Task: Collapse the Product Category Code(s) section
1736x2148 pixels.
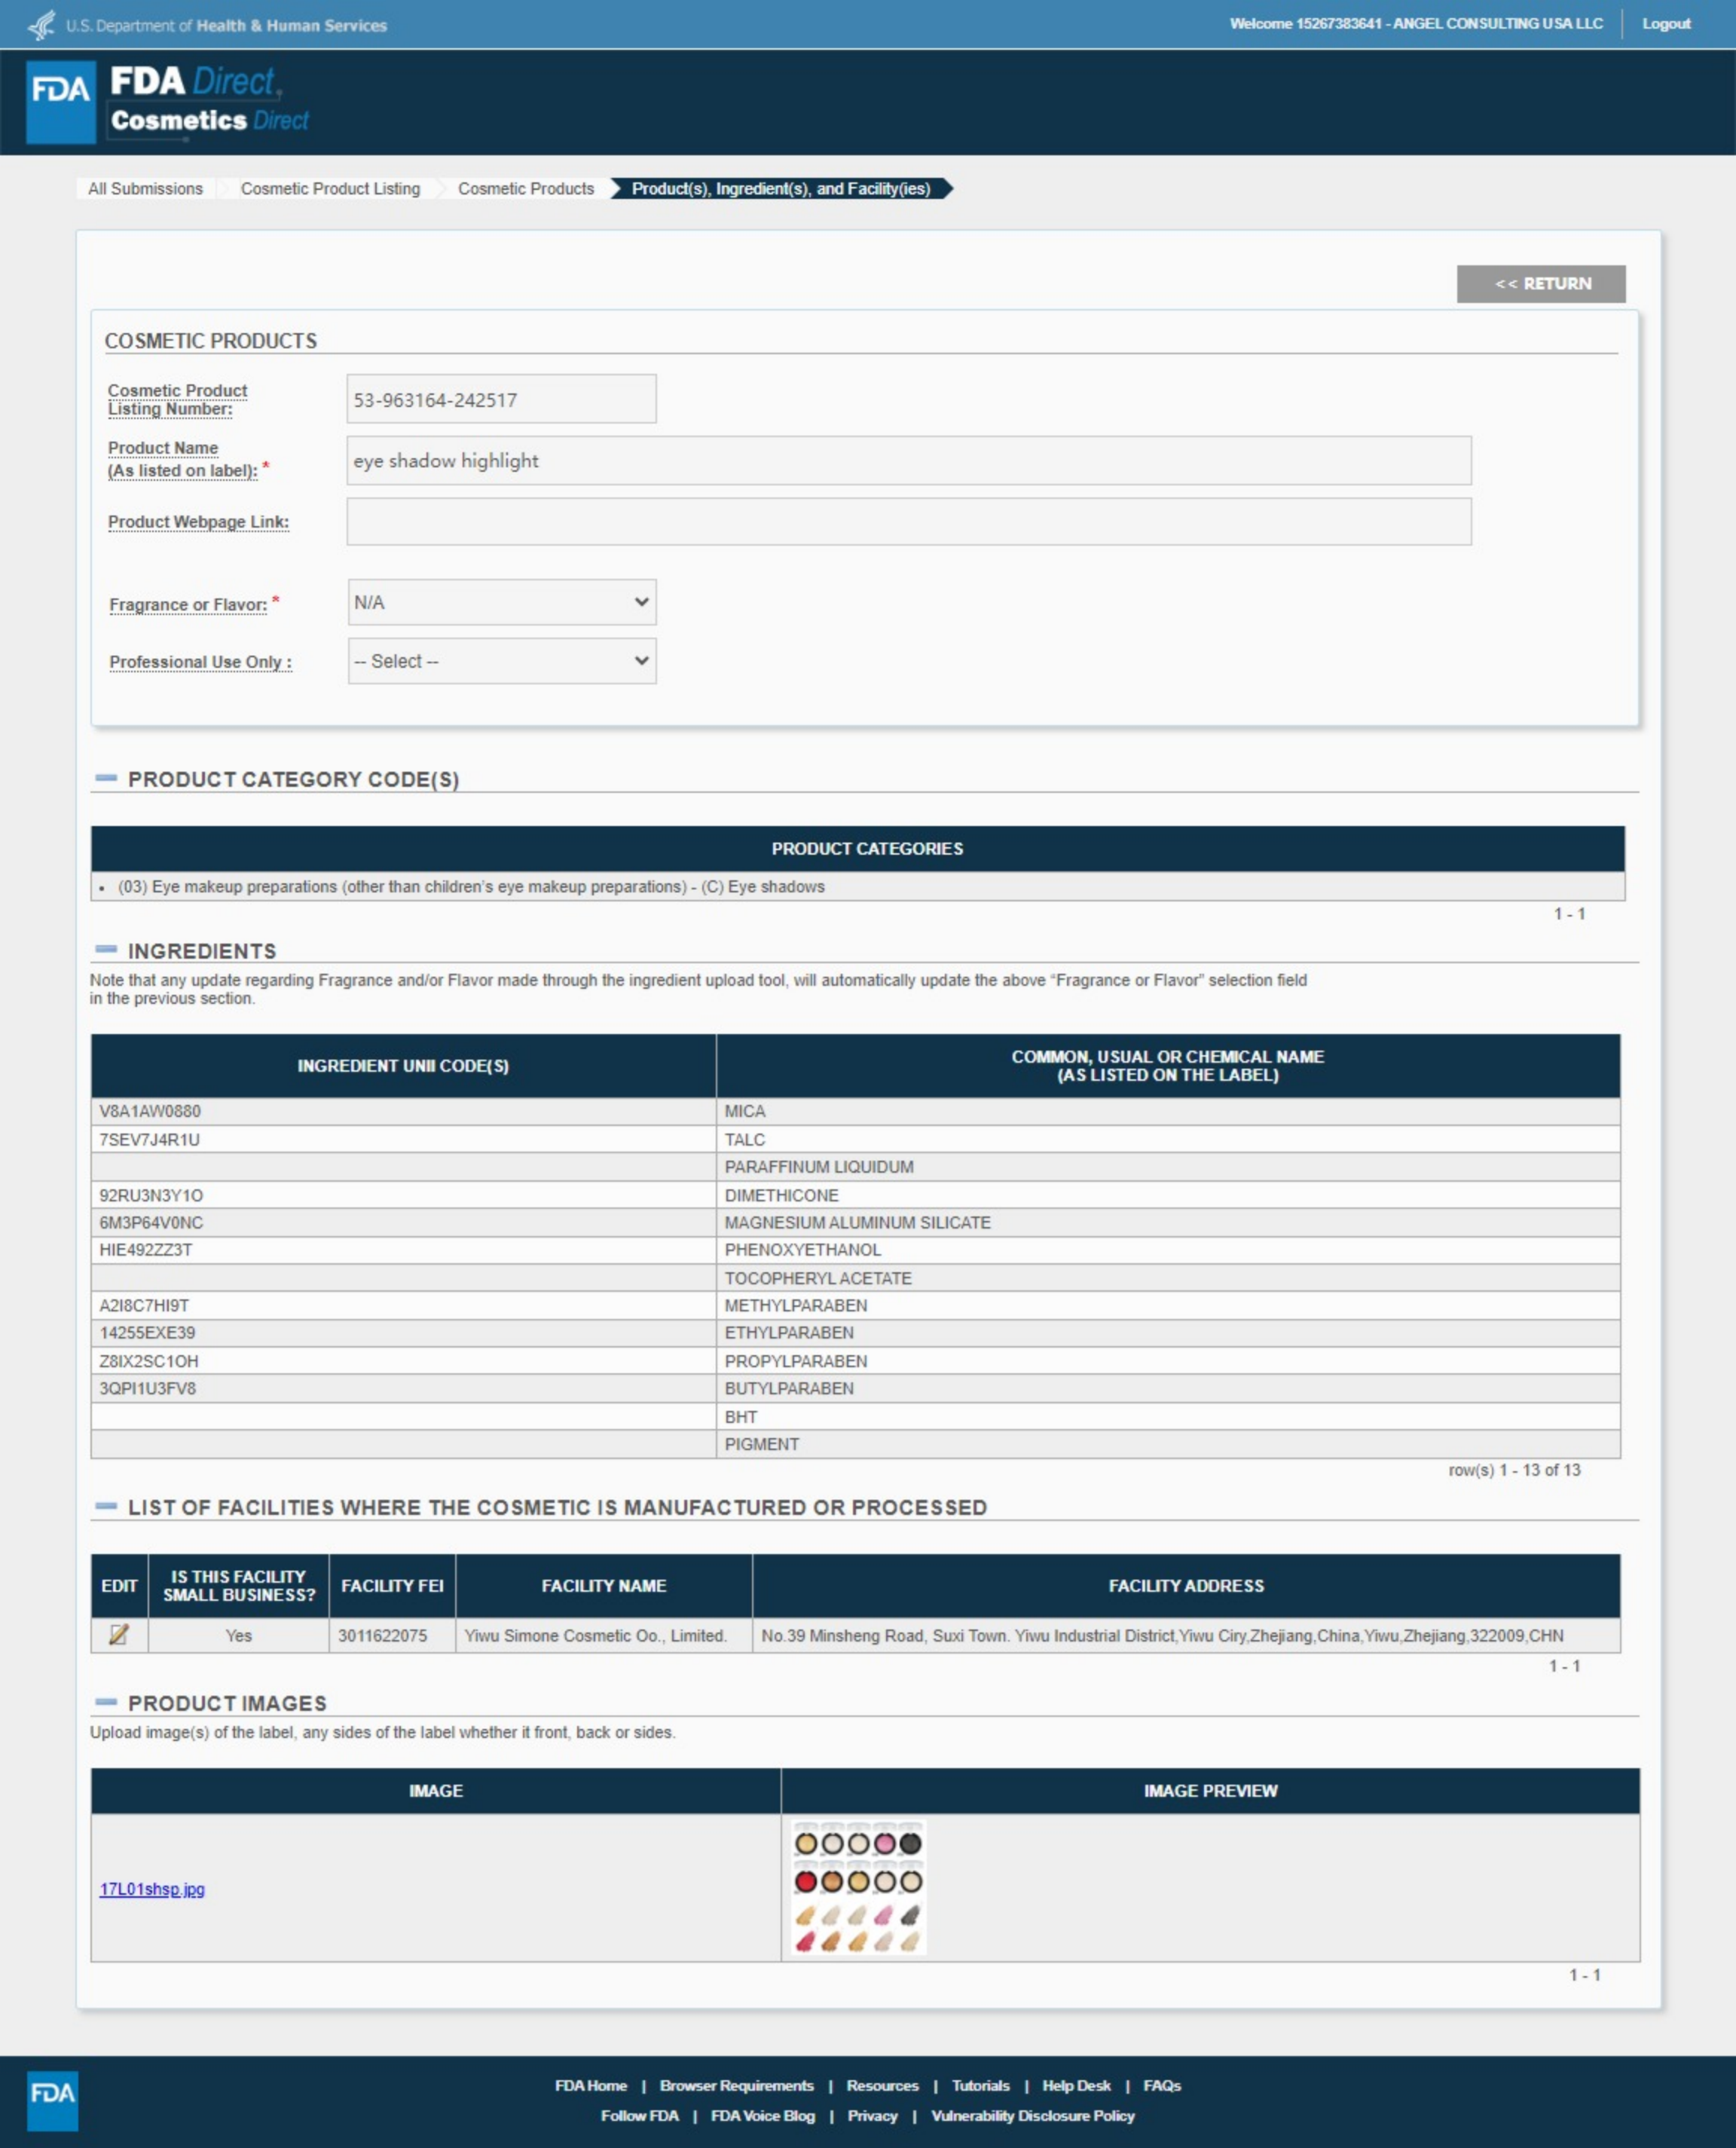Action: click(106, 778)
